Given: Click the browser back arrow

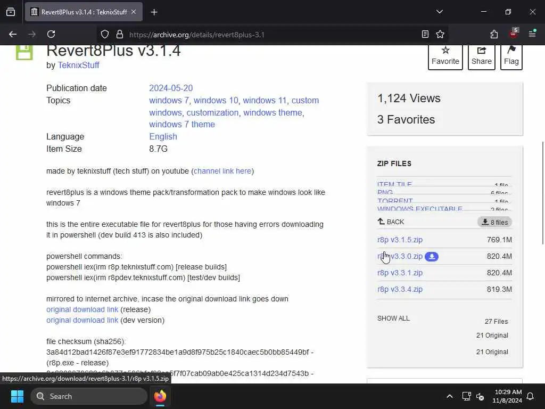Looking at the screenshot, I should pyautogui.click(x=13, y=34).
